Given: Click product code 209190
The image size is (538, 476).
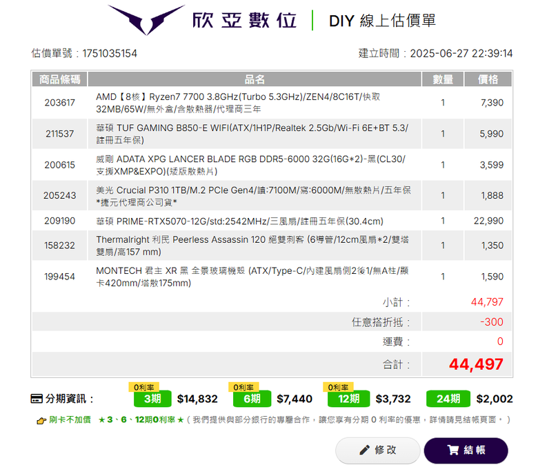Looking at the screenshot, I should coord(60,221).
